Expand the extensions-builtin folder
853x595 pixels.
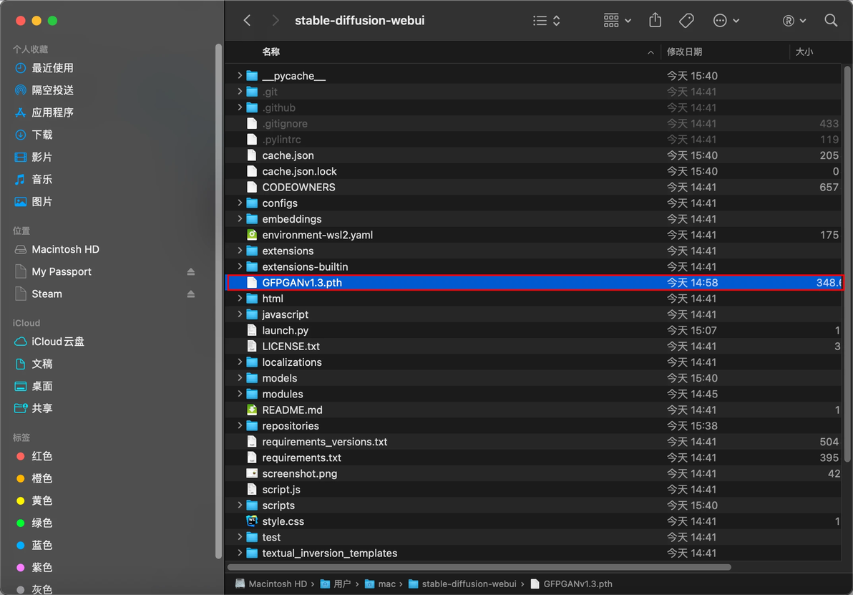coord(240,267)
